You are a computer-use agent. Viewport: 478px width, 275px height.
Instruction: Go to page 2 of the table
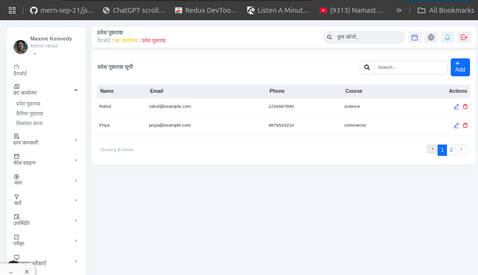(x=451, y=150)
